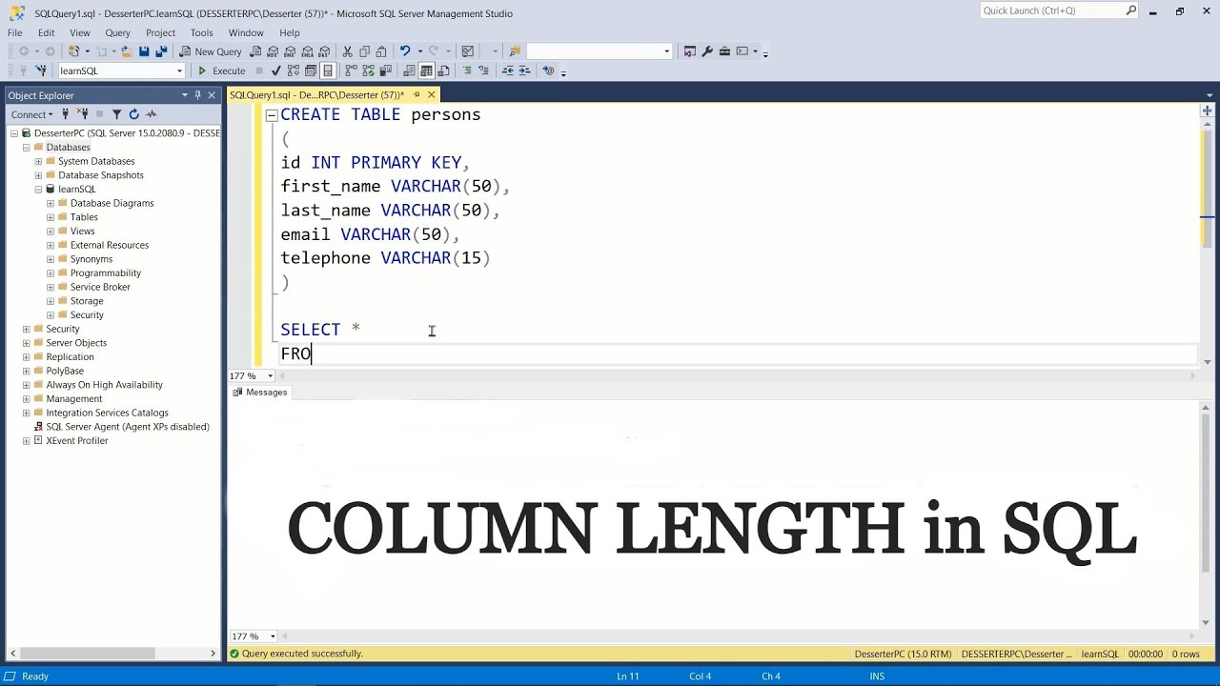Click the DAX query icon
Viewport: 1220px width, 686px height.
tap(325, 51)
